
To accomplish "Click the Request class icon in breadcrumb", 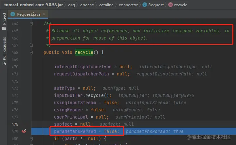I will (x=145, y=5).
